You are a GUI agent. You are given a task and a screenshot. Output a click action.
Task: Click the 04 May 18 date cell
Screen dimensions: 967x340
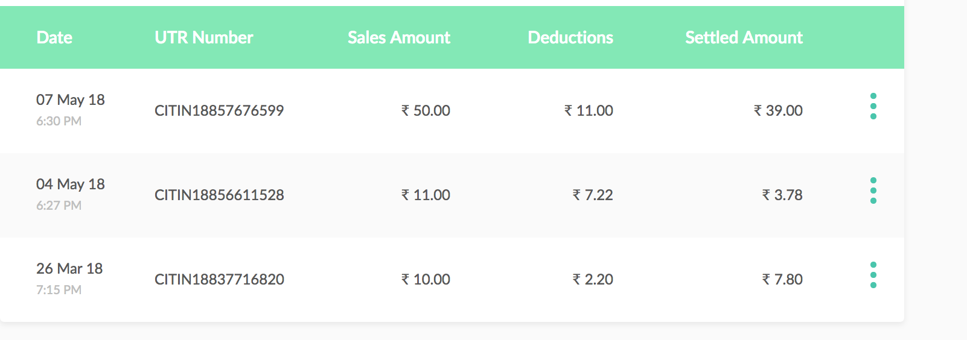pos(71,184)
